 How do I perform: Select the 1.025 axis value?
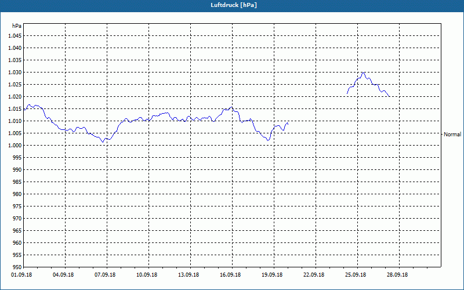[x=15, y=84]
